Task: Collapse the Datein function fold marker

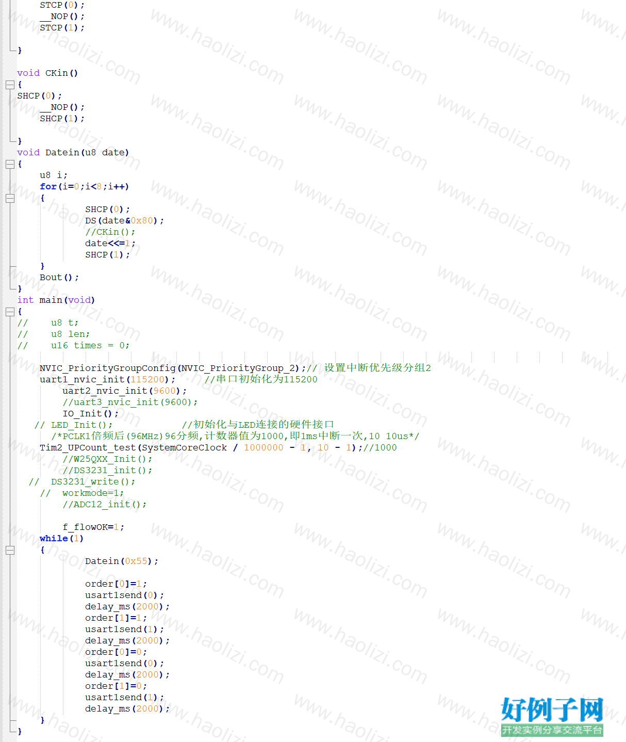Action: click(10, 164)
